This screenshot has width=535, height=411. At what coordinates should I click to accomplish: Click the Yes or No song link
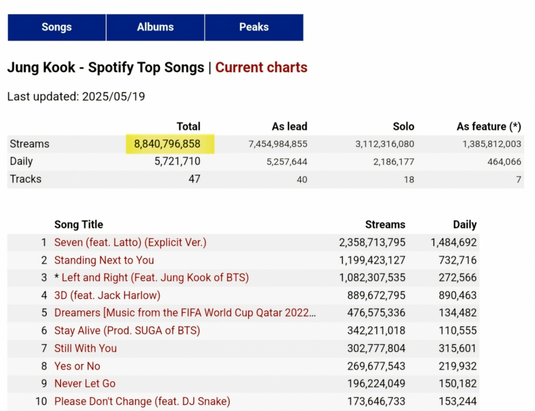click(77, 366)
